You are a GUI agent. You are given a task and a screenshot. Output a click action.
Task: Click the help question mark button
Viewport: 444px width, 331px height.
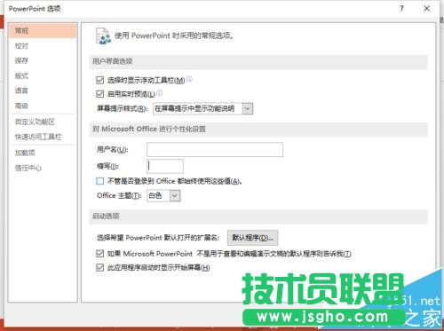click(x=401, y=8)
